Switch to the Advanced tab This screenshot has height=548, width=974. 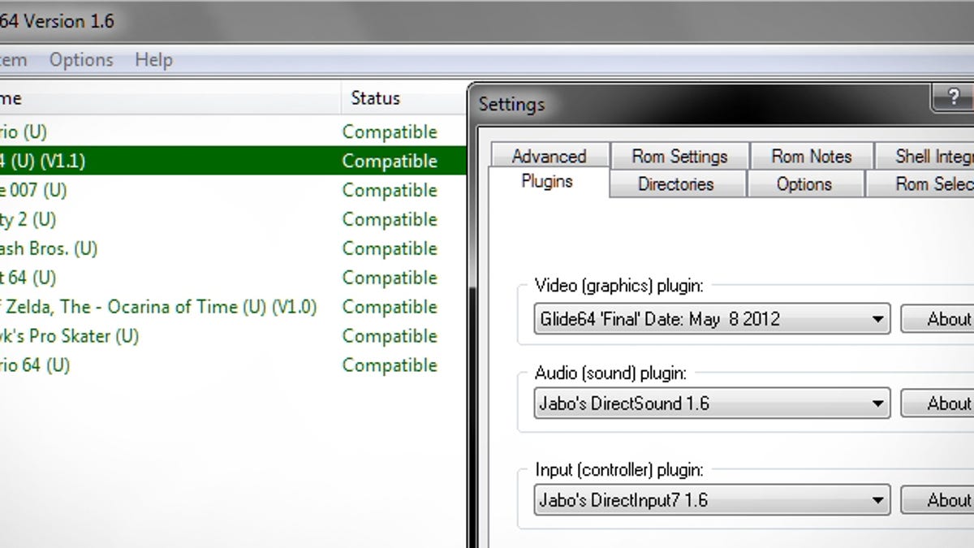(549, 156)
